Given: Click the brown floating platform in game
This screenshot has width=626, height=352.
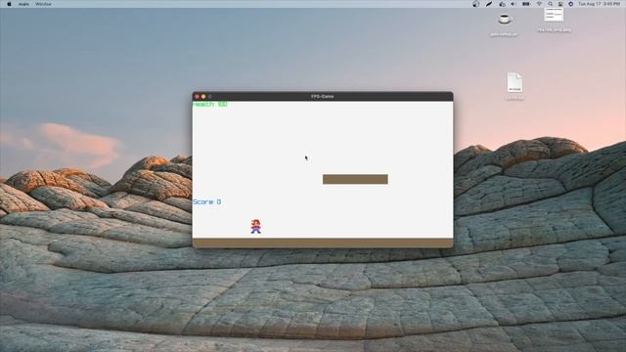Looking at the screenshot, I should (355, 179).
